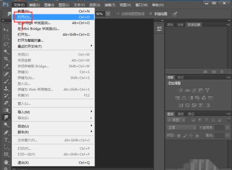
Task: Click the 不透明度 opacity field
Action: tap(220, 128)
